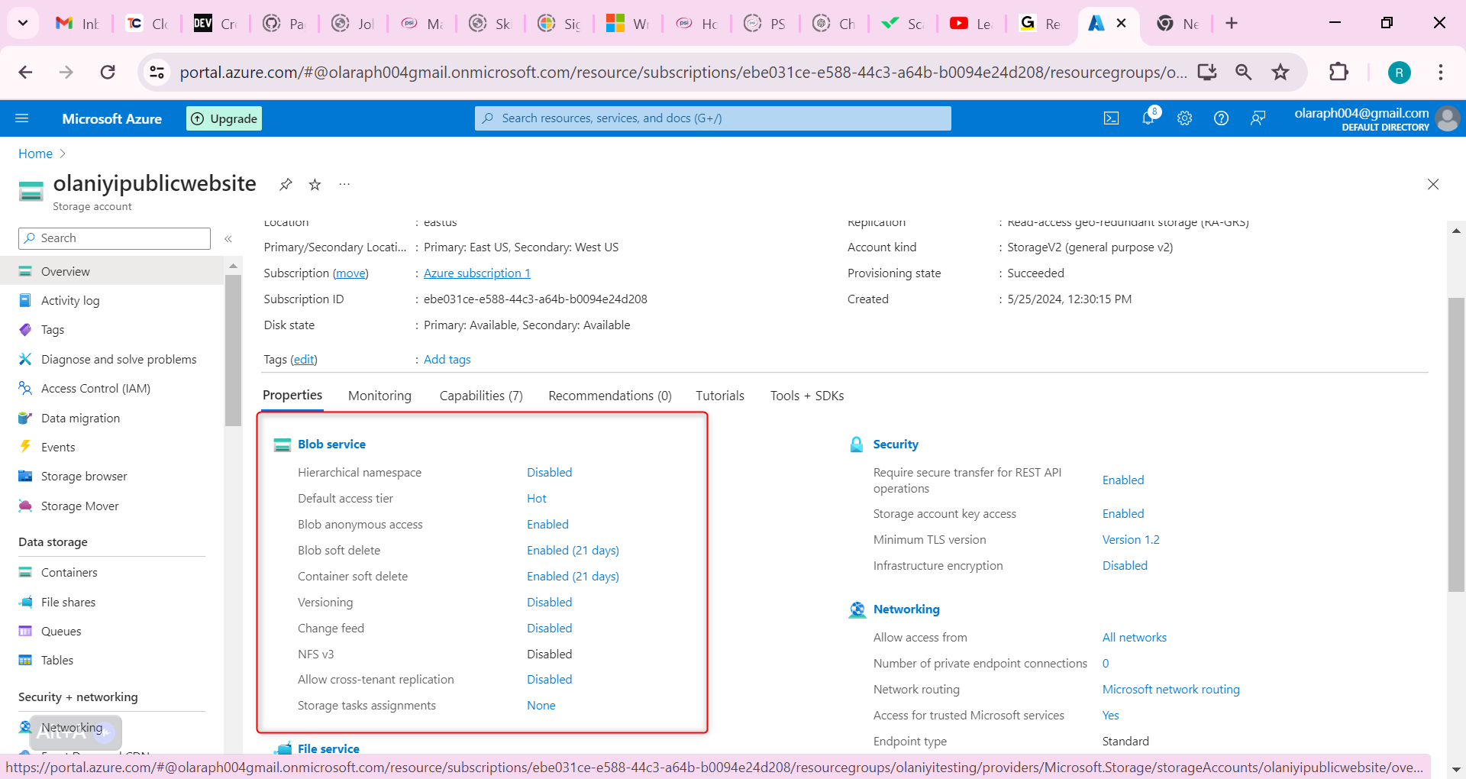The image size is (1466, 779).
Task: Add olaniyipublicwebsite to favorites star
Action: (315, 184)
